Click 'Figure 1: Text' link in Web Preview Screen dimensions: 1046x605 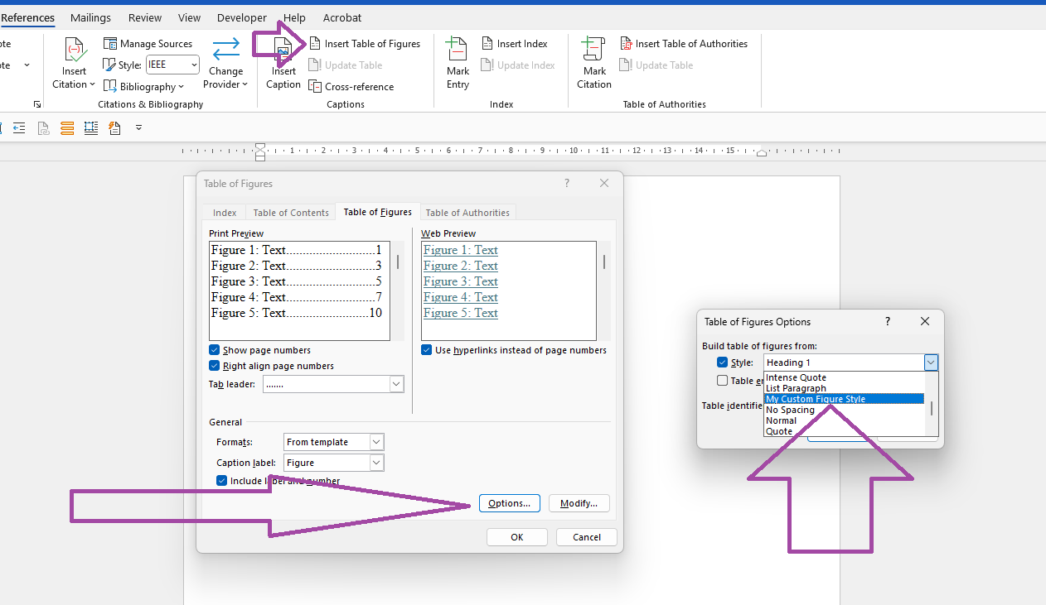[x=461, y=250]
